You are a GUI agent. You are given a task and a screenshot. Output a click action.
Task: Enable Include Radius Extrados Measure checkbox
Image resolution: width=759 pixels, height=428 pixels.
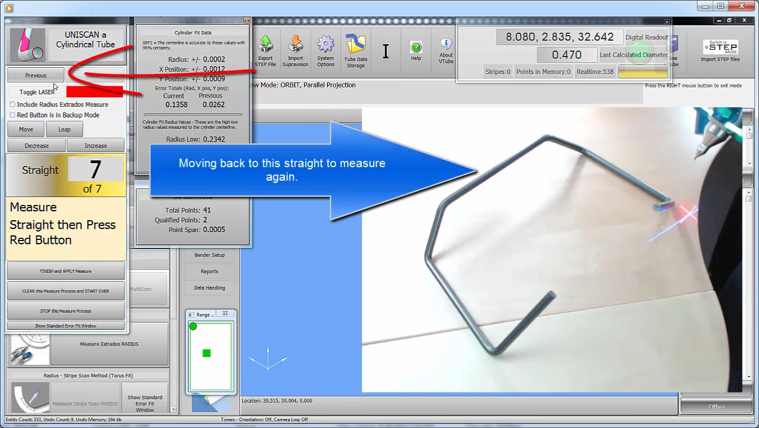tap(12, 104)
